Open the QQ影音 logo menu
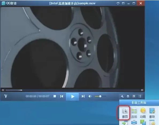The image size is (159, 125). (x=9, y=3)
